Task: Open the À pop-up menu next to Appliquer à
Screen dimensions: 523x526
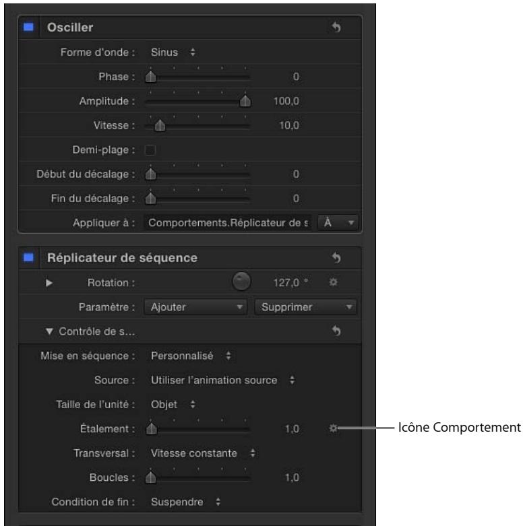Action: (x=338, y=222)
